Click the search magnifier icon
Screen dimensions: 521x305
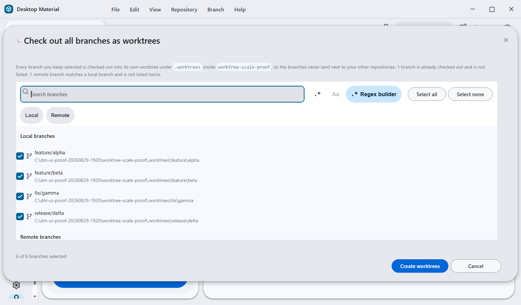pyautogui.click(x=26, y=91)
